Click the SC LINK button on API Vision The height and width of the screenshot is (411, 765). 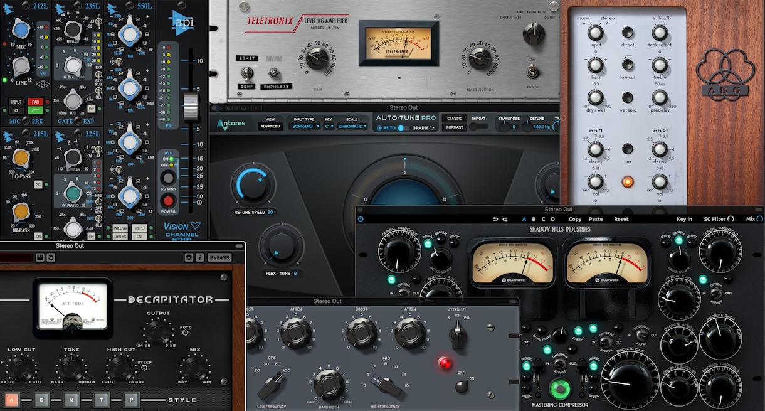pyautogui.click(x=168, y=178)
